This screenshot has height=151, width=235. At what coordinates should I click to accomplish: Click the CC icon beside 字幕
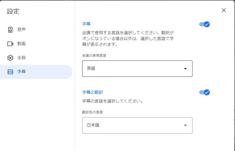pos(10,72)
